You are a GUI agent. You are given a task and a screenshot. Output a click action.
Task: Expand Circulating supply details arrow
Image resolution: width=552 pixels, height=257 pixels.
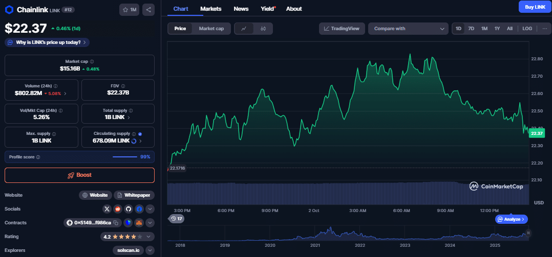pyautogui.click(x=140, y=141)
